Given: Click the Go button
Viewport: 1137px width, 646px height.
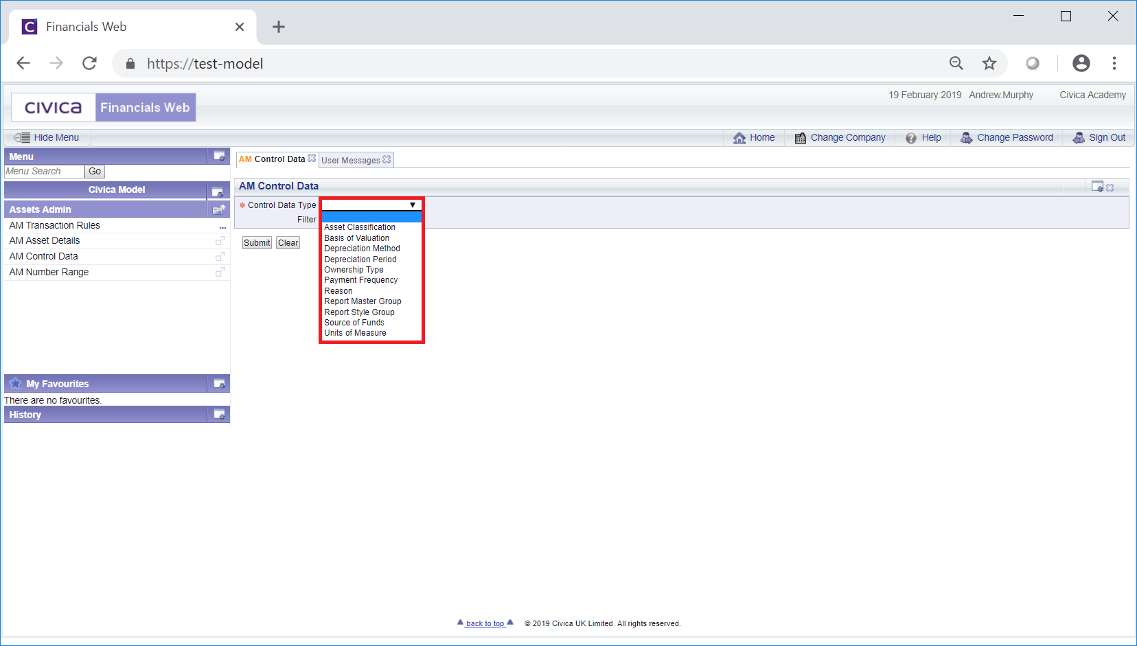Looking at the screenshot, I should pyautogui.click(x=95, y=172).
